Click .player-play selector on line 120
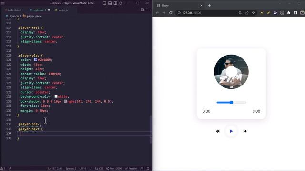 pyautogui.click(x=28, y=55)
